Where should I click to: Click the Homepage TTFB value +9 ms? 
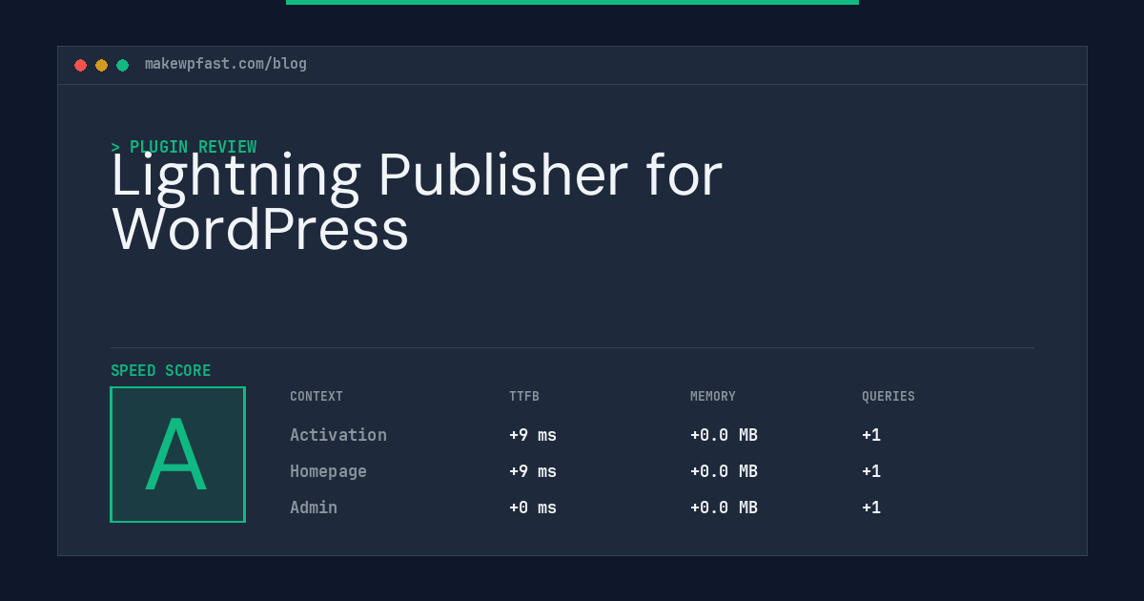pyautogui.click(x=533, y=471)
